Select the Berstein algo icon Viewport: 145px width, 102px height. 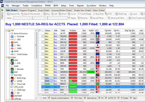[x=12, y=69]
